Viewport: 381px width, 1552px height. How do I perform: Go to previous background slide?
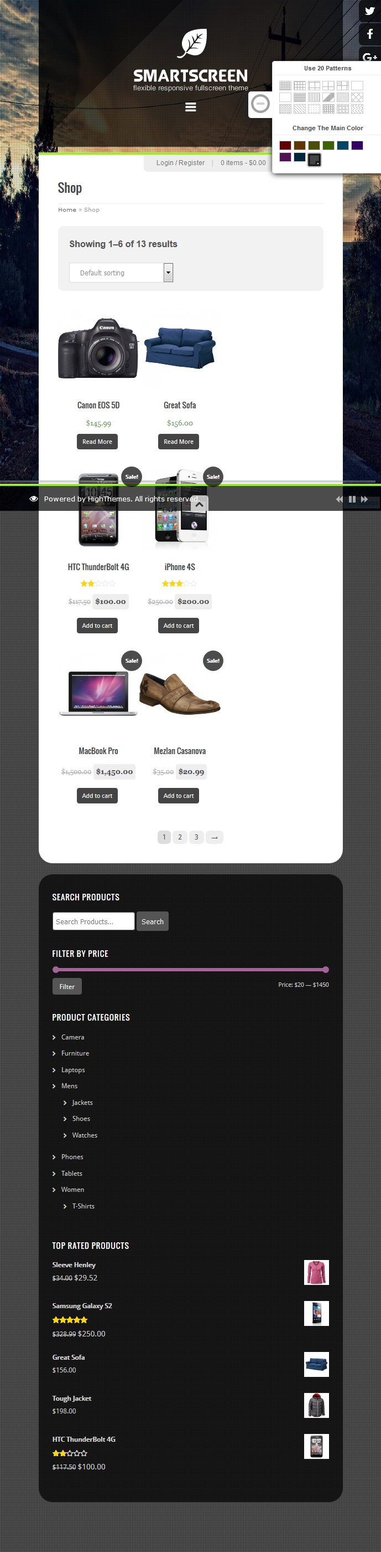[340, 499]
